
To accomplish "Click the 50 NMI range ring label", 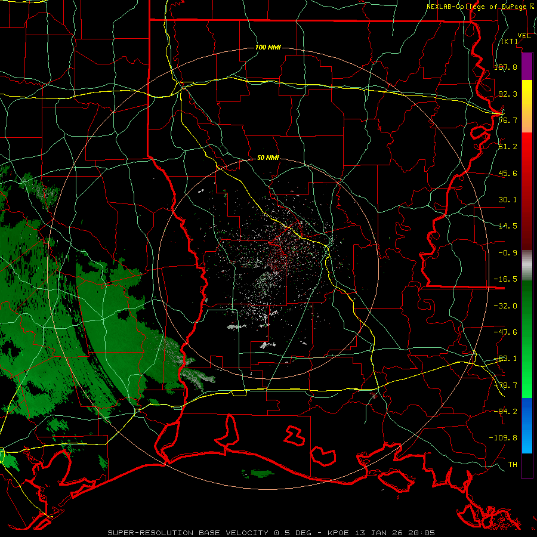I will tap(268, 158).
